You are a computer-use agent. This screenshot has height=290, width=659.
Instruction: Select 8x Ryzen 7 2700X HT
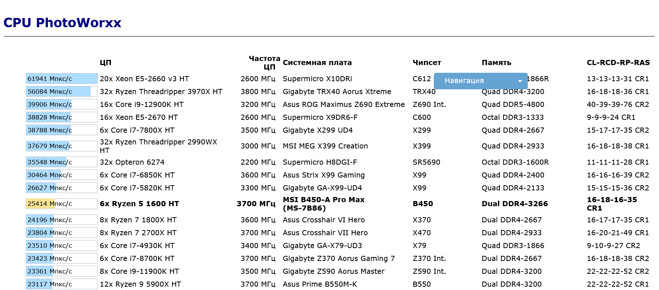(138, 233)
